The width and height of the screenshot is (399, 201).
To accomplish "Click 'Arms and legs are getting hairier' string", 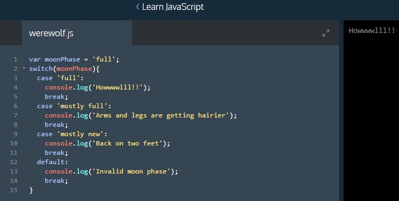I will click(160, 115).
